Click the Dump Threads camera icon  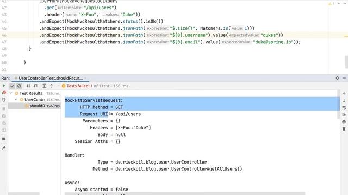(4, 116)
